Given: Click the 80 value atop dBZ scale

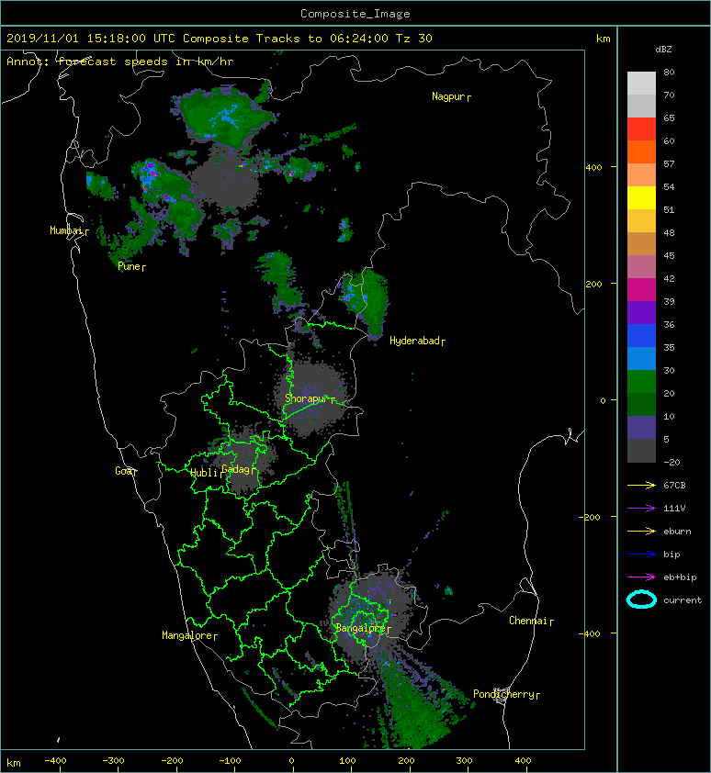Looking at the screenshot, I should tap(669, 72).
